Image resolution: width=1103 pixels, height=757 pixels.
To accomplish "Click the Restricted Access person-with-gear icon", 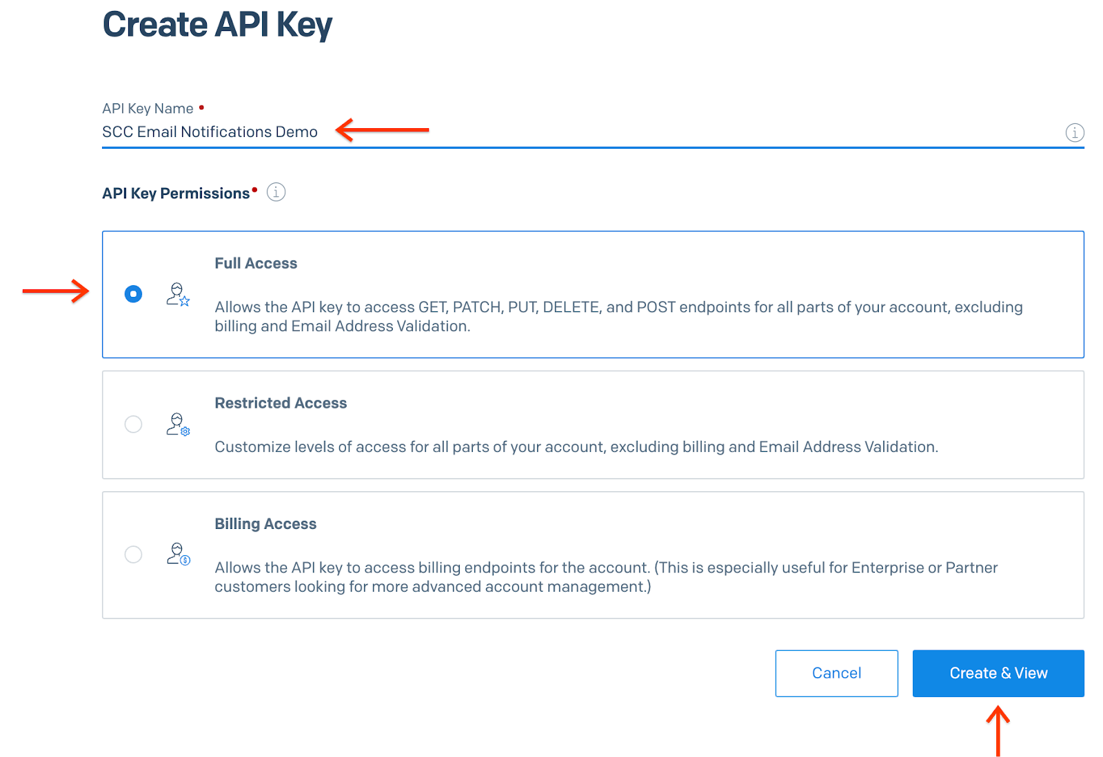I will [x=177, y=425].
